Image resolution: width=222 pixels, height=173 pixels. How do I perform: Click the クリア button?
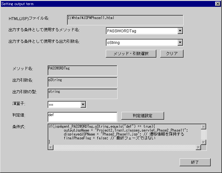pos(172,54)
